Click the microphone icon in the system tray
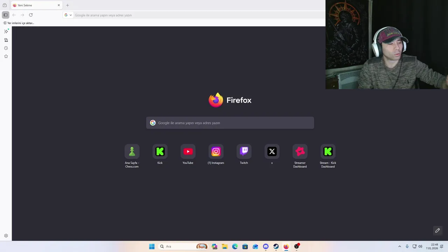The width and height of the screenshot is (448, 252). (407, 246)
